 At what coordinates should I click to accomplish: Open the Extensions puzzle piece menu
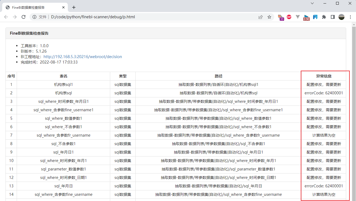[x=324, y=17]
